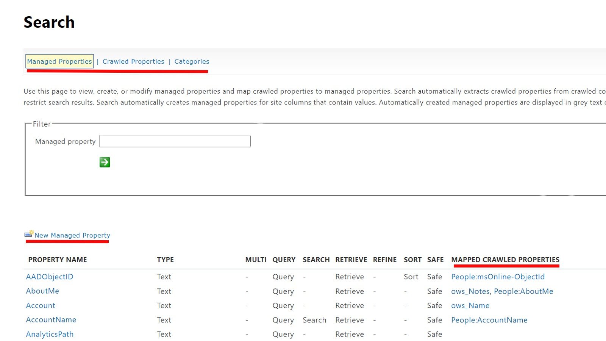Click the People:msOnline-ObjectId crawled property

498,277
